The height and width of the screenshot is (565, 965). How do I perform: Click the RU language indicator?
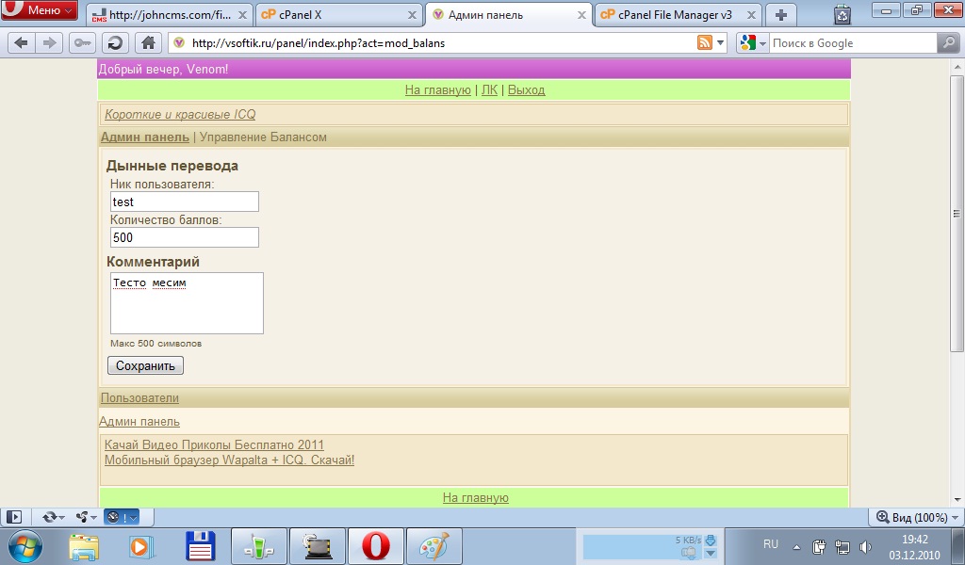click(771, 544)
